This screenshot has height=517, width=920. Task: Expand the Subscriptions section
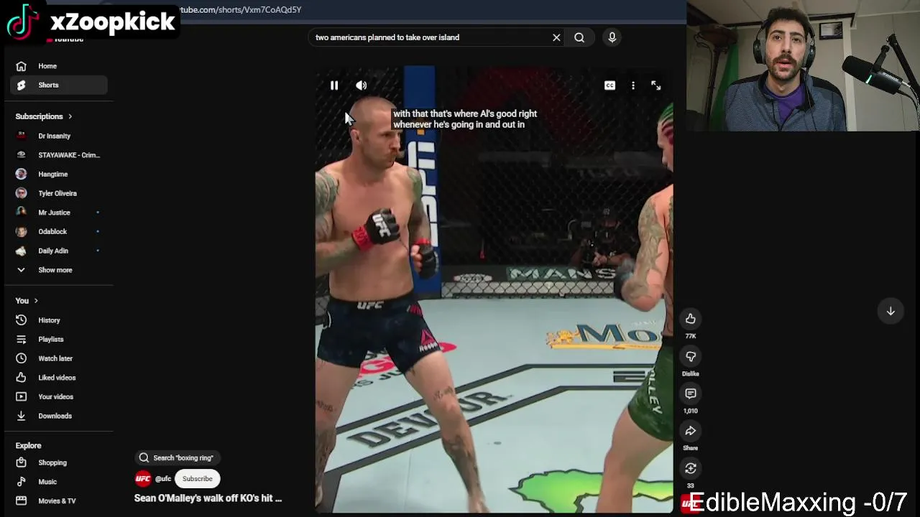pos(44,116)
